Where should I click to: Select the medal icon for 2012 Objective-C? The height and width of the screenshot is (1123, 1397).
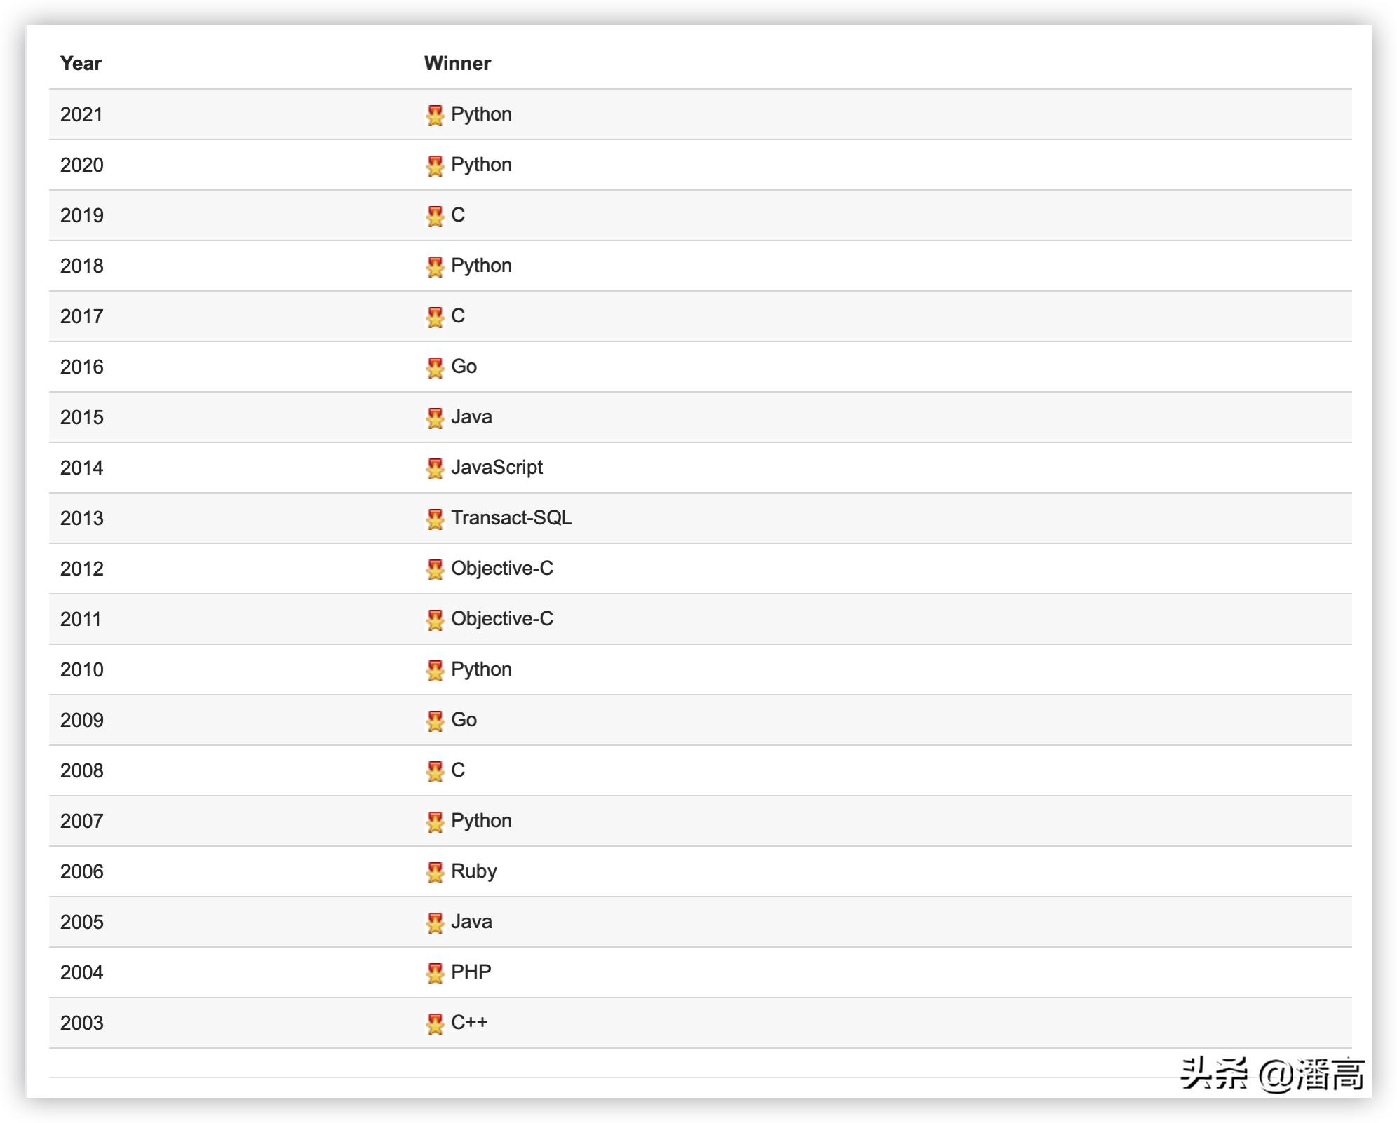pyautogui.click(x=435, y=569)
